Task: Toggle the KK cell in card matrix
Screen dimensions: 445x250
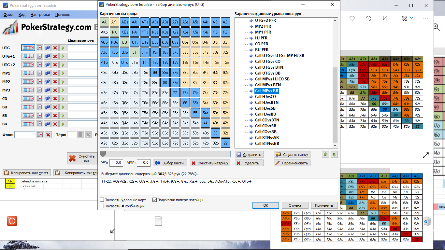Action: coord(114,32)
